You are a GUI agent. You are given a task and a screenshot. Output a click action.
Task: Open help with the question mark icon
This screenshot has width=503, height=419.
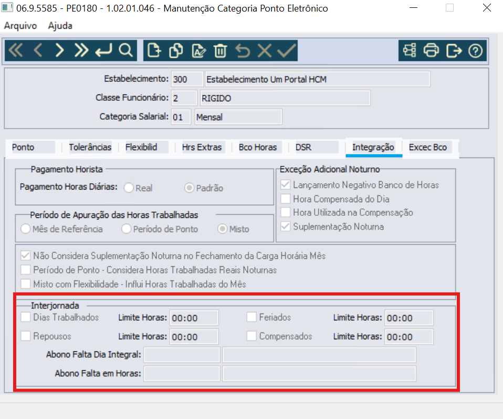tap(475, 50)
